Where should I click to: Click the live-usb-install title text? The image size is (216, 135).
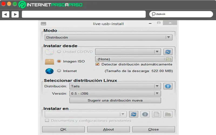[x=109, y=24]
